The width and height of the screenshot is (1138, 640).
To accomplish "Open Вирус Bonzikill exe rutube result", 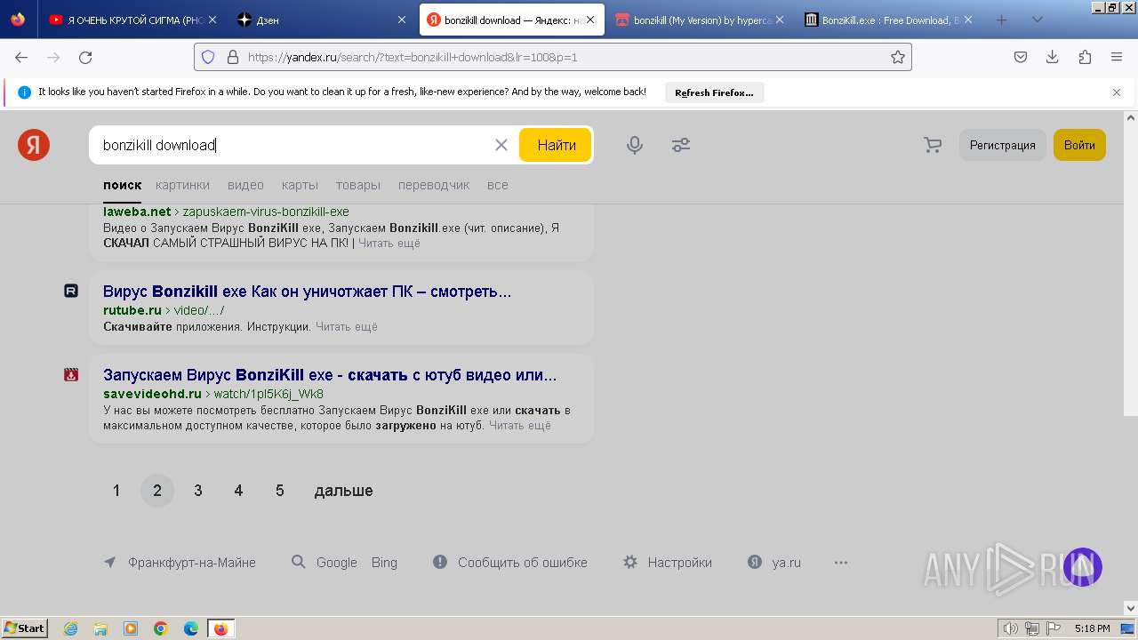I will point(307,291).
